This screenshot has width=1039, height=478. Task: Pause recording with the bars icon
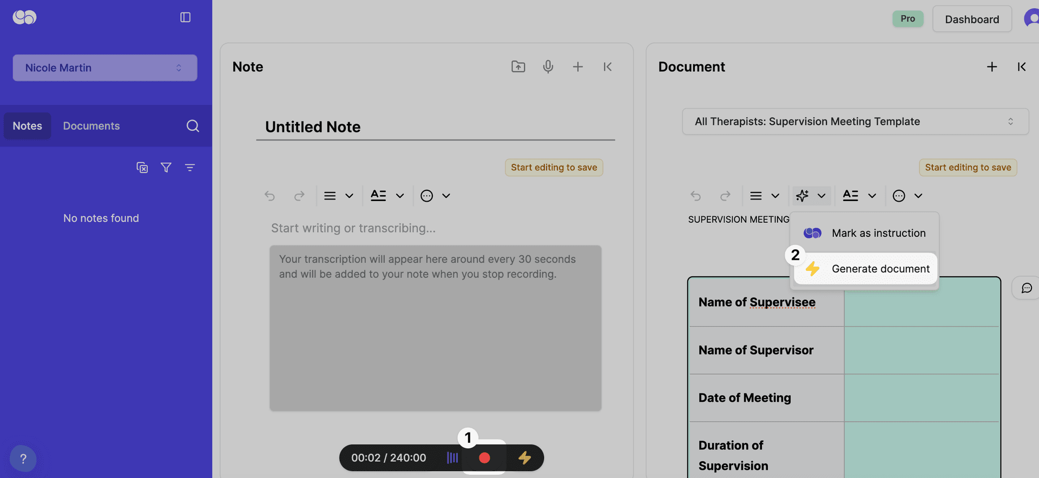click(x=452, y=458)
